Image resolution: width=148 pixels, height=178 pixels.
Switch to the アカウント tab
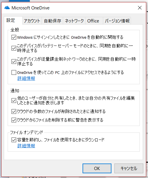point(32,21)
